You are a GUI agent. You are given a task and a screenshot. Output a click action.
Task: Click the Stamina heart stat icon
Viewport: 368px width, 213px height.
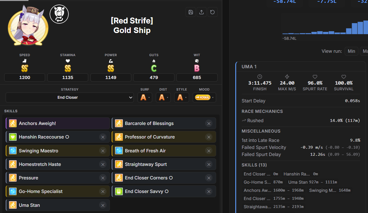[x=68, y=61]
